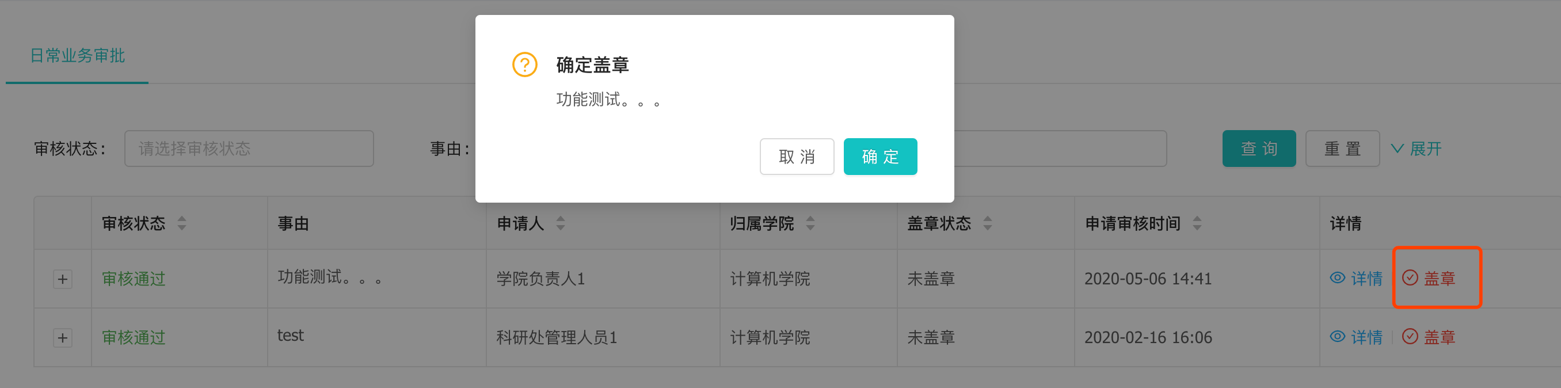
Task: Expand more filters via 展开
Action: click(x=1417, y=149)
